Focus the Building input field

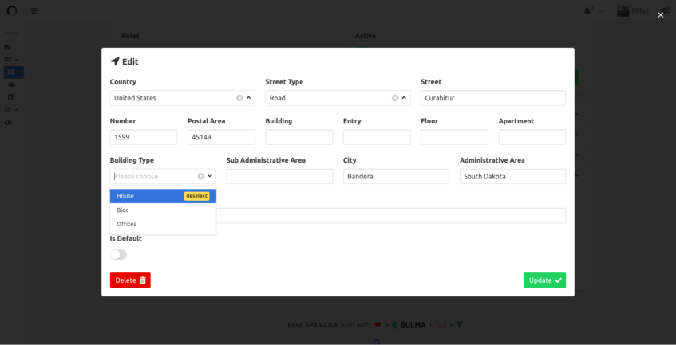coord(298,137)
